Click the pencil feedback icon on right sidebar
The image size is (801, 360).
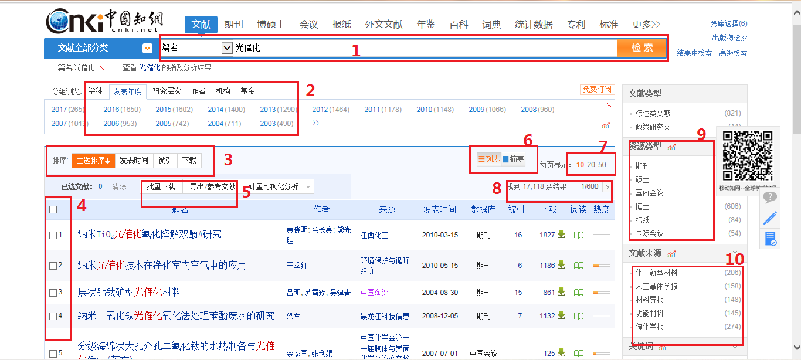pyautogui.click(x=771, y=218)
